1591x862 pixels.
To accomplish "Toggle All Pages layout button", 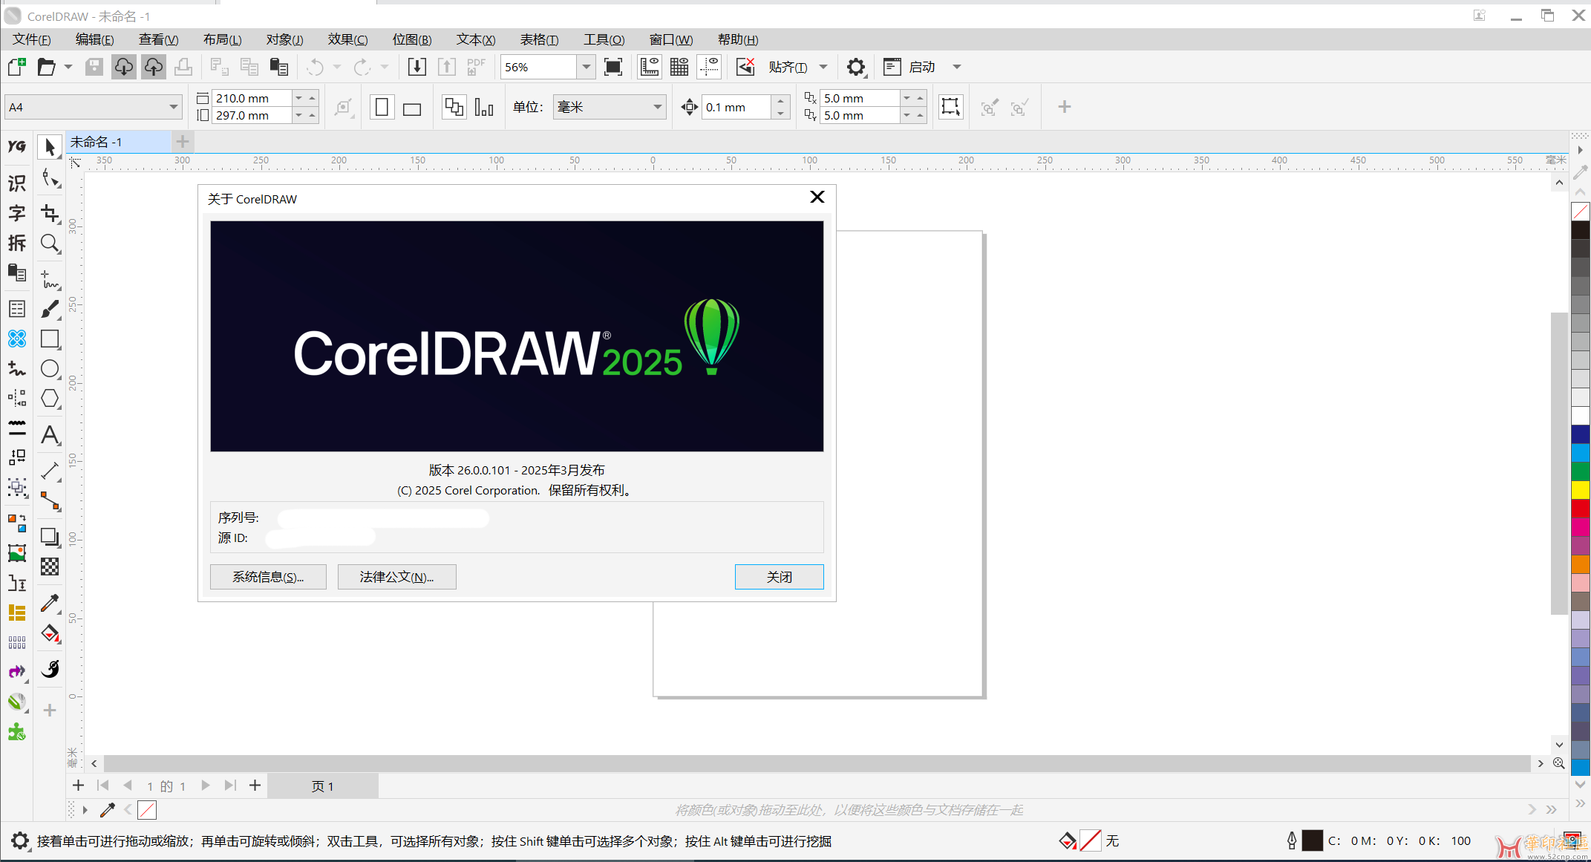I will click(454, 107).
